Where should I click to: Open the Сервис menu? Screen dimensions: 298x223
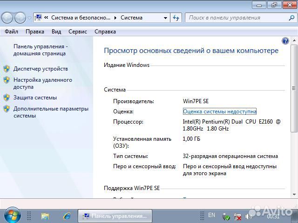click(x=78, y=32)
